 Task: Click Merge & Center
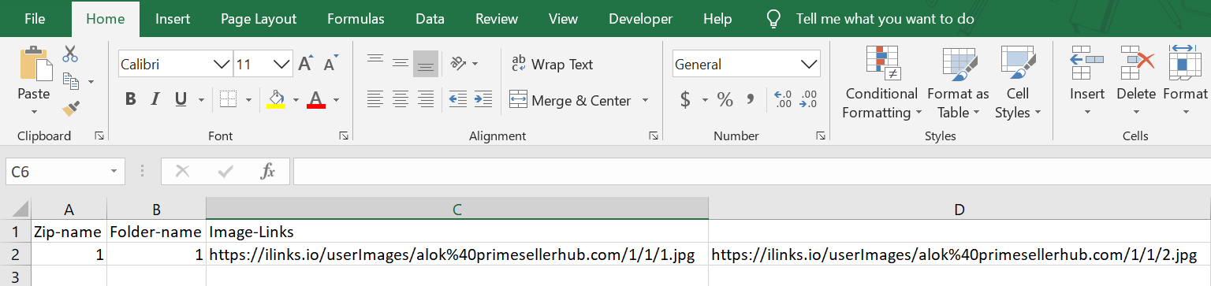tap(571, 100)
